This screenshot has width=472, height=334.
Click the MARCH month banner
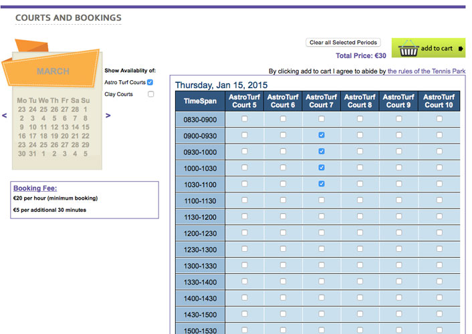[x=53, y=71]
